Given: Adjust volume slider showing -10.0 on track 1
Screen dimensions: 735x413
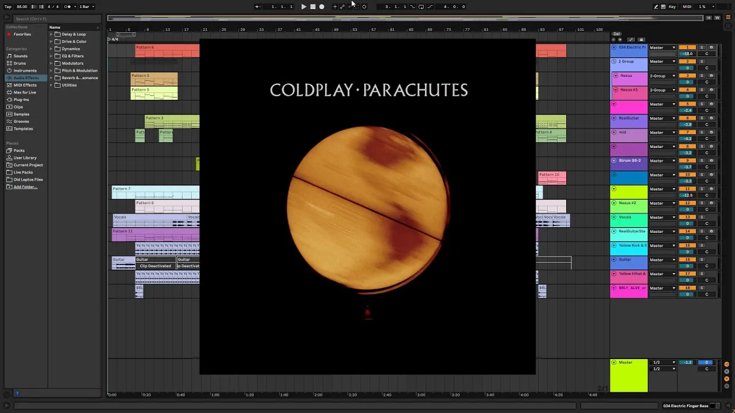Looking at the screenshot, I should [x=687, y=54].
